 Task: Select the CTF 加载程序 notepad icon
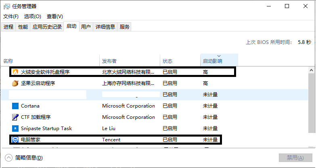[x=15, y=117]
